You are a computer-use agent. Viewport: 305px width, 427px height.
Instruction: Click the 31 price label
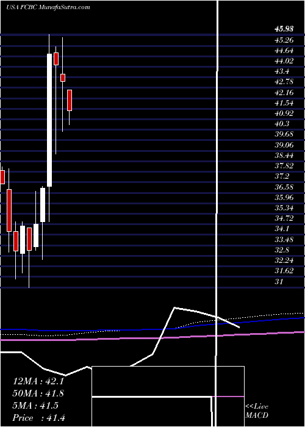click(279, 282)
